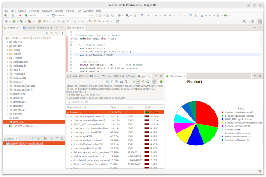Open the Refactor menu
The height and width of the screenshot is (177, 266).
pyautogui.click(x=34, y=11)
